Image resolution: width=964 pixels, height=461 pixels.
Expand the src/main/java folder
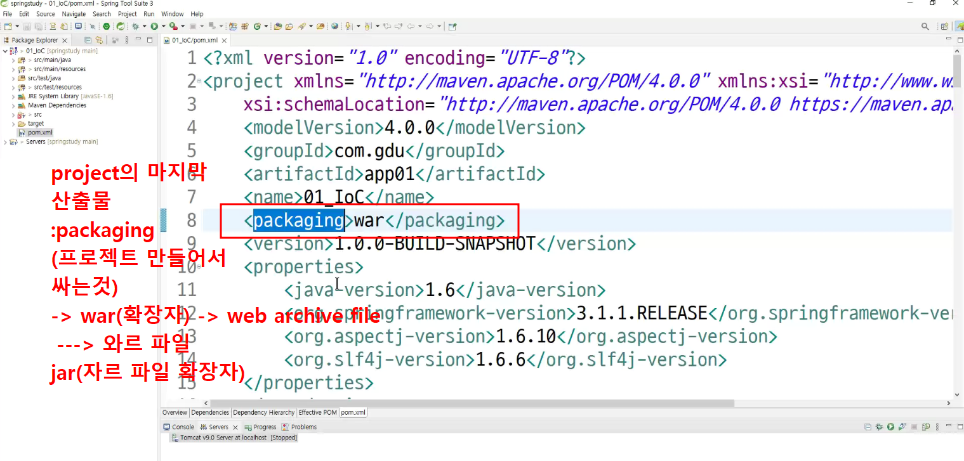tap(13, 60)
